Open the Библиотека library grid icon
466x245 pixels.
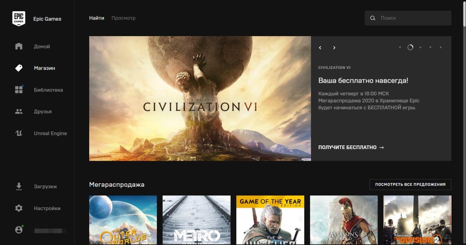coord(19,90)
